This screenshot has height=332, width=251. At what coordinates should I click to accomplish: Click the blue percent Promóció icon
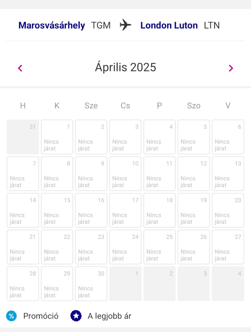(x=11, y=316)
